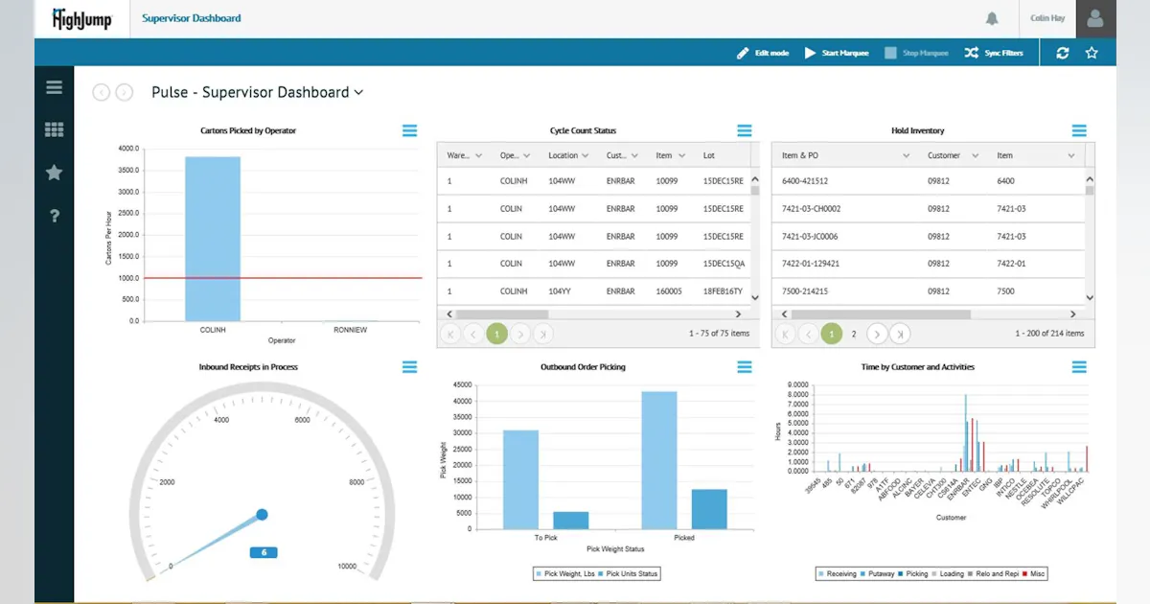Go to last page of Cycle Count Status

(x=543, y=334)
